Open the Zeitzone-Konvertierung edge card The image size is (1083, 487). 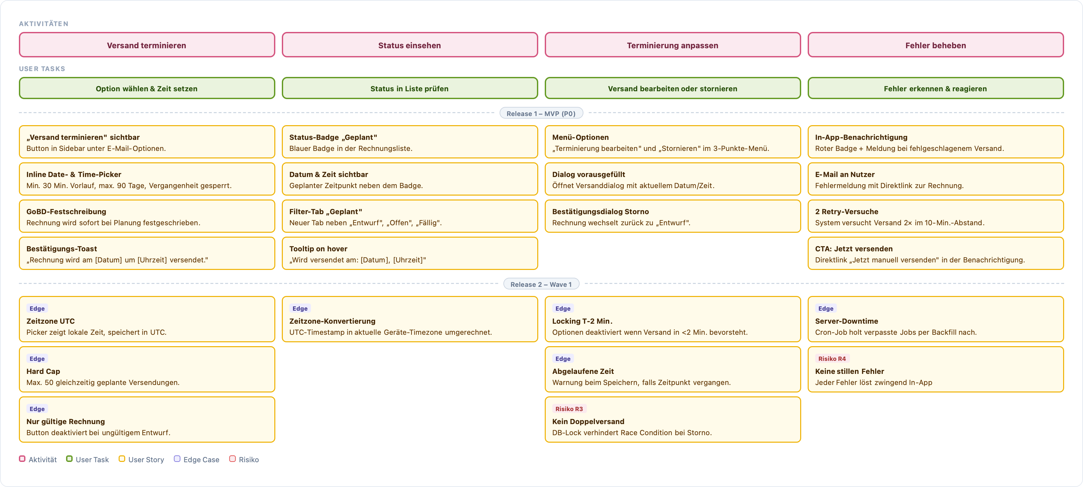pos(410,319)
